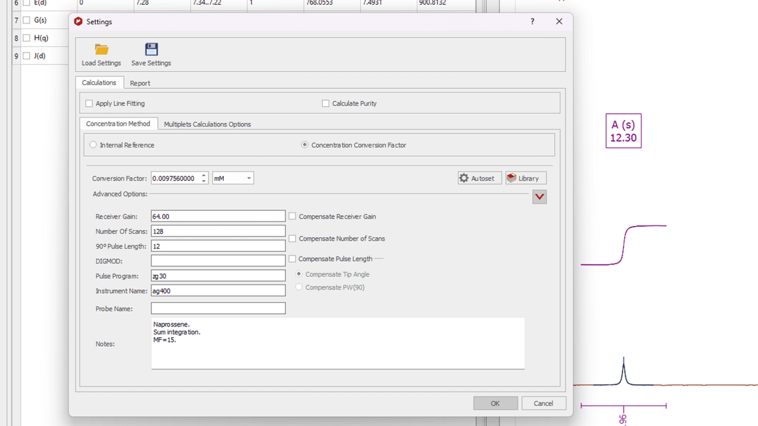Tick the G(s) row checkbox in background table
758x426 pixels.
[26, 20]
